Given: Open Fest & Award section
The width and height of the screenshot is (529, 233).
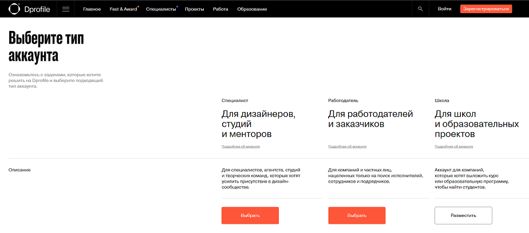Looking at the screenshot, I should click(124, 9).
